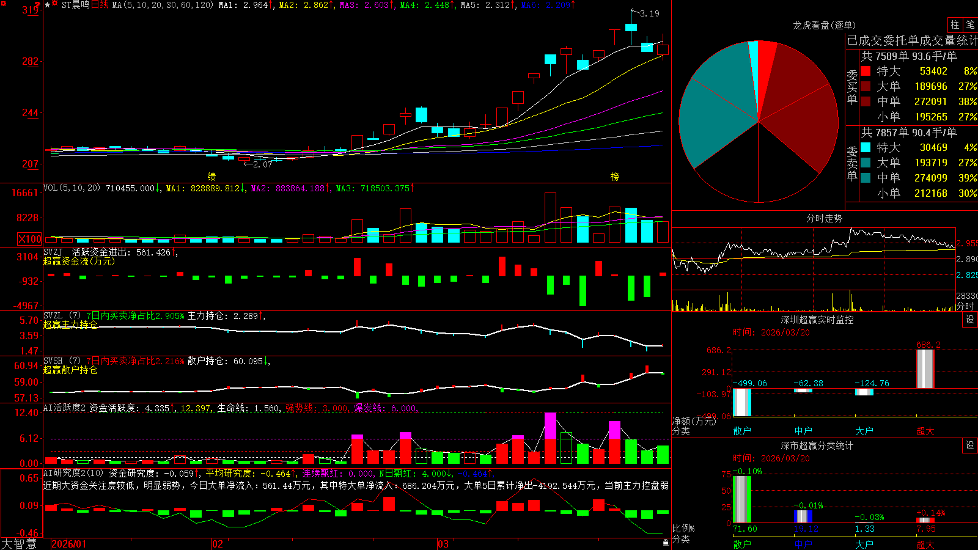Click the 686.2 超大 bar in the real-time monitor
Screen dimensions: 978x550
tap(925, 369)
